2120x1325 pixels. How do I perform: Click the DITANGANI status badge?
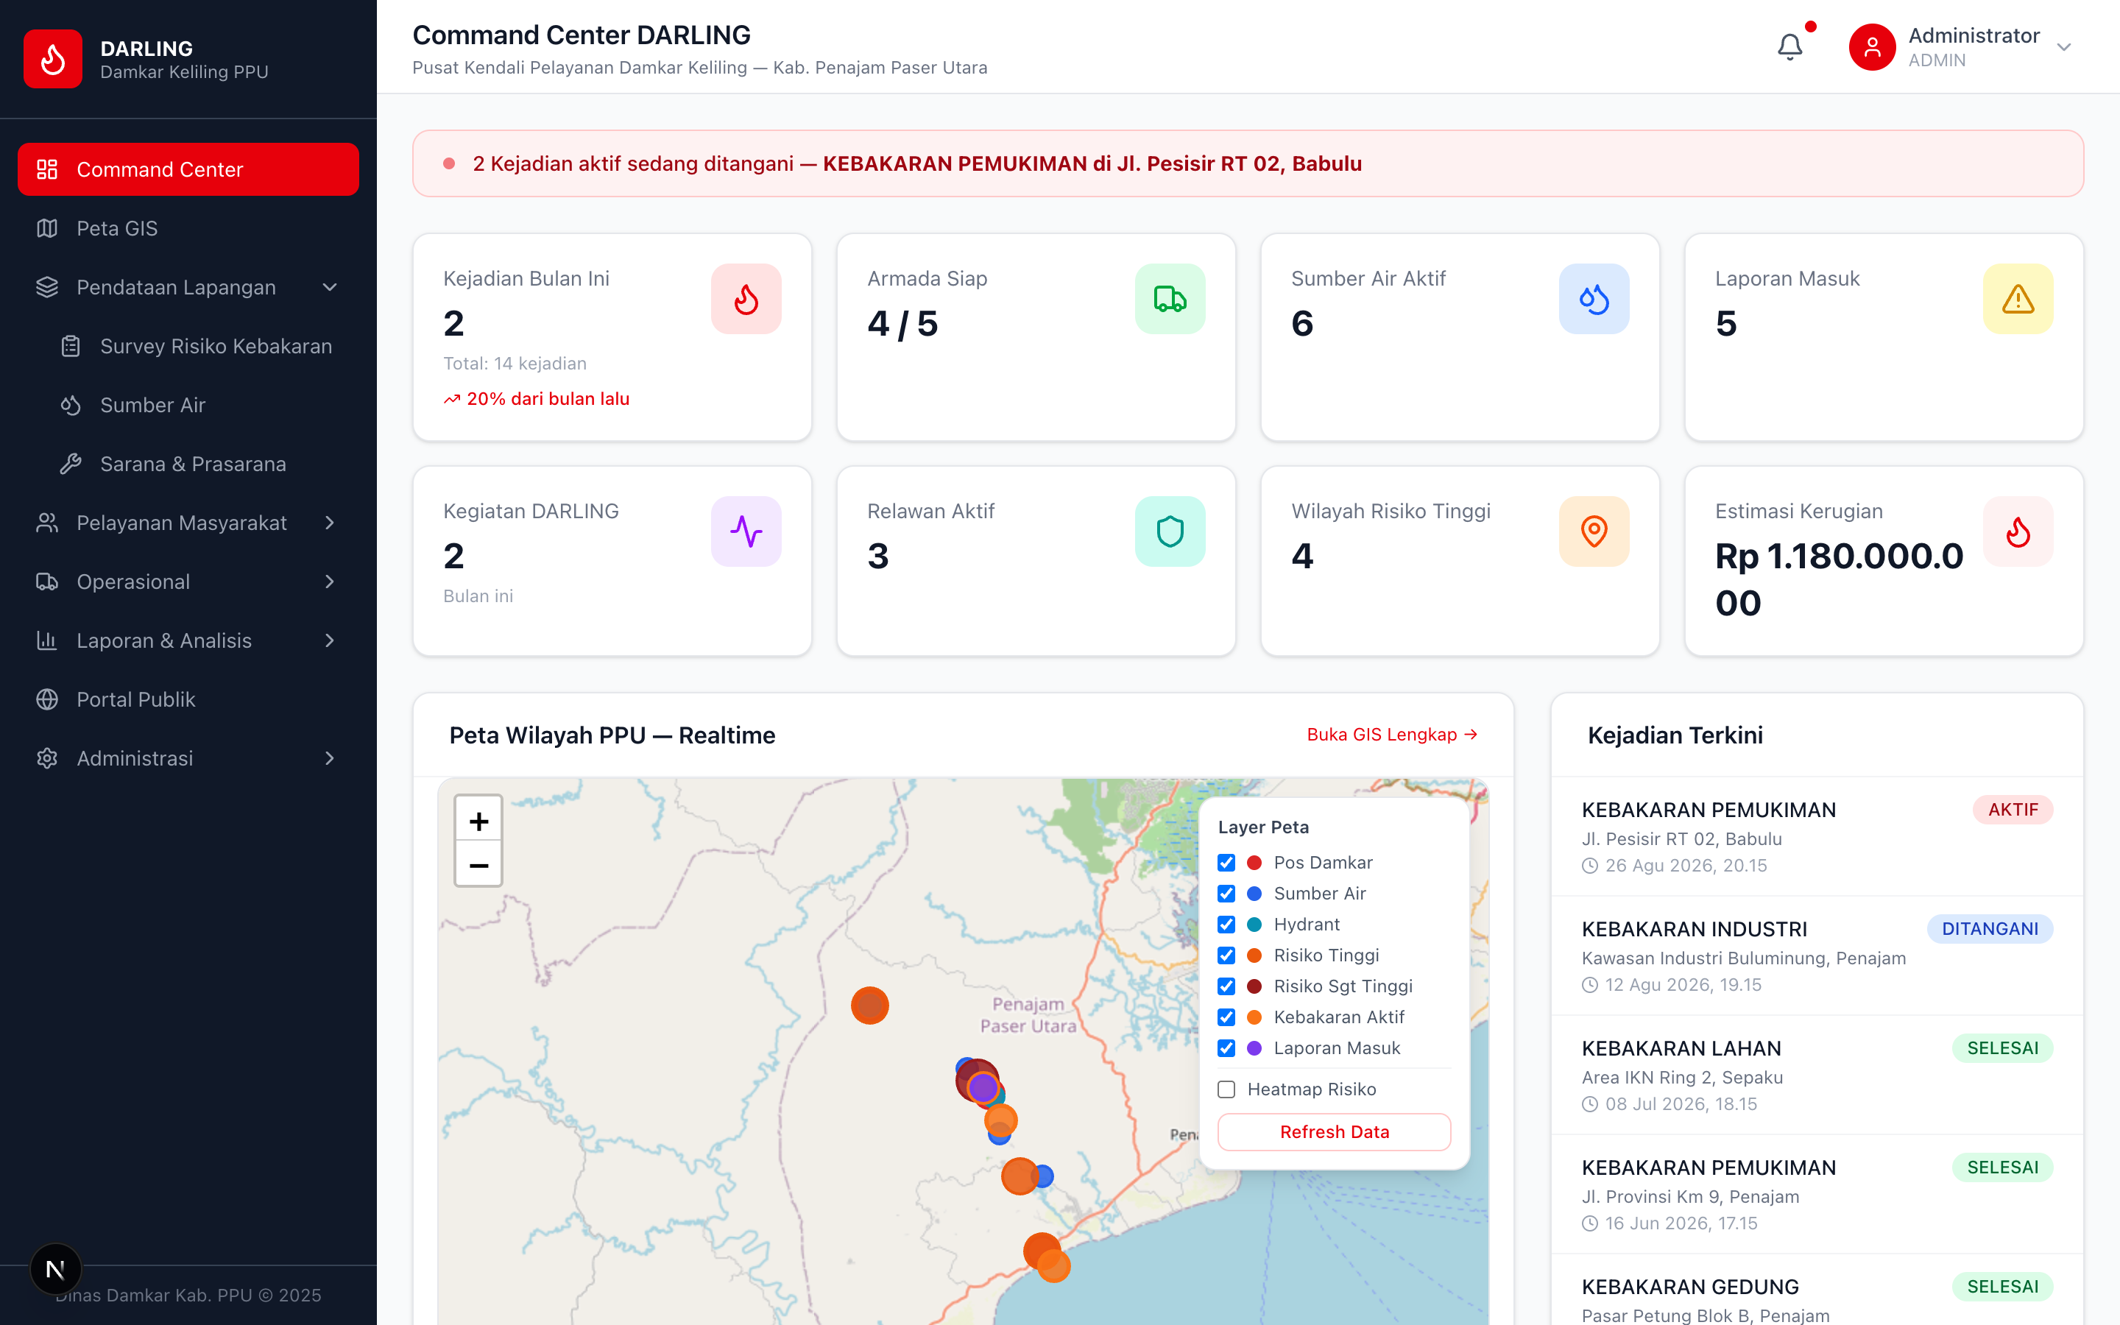[x=1990, y=929]
